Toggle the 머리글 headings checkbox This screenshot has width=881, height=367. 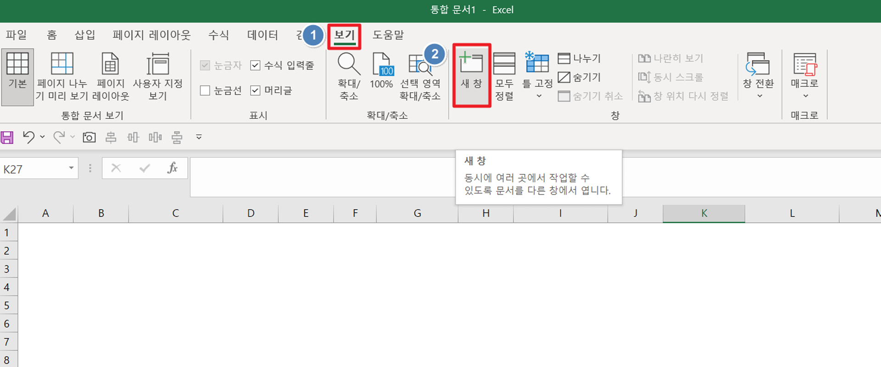256,90
